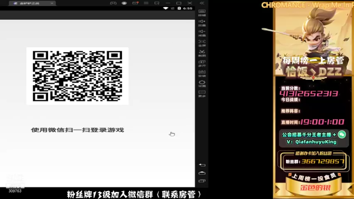This screenshot has height=199, width=354.
Task: Click the 恰饭丶DZZ streamer name
Action: [x=313, y=72]
